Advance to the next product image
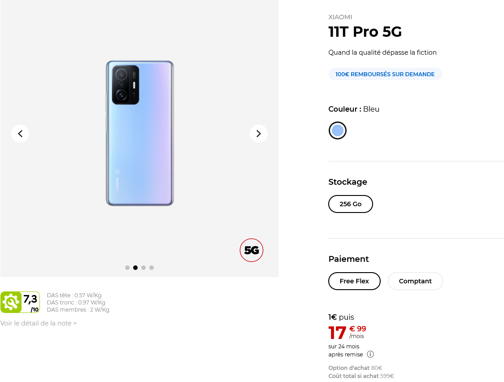 [x=258, y=134]
